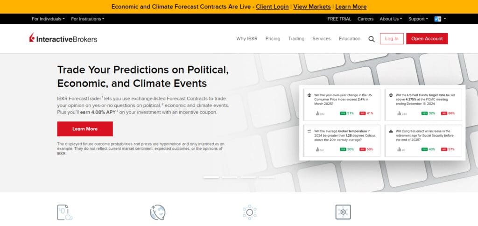The image size is (478, 226).
Task: Open the Trading menu item
Action: coord(296,39)
